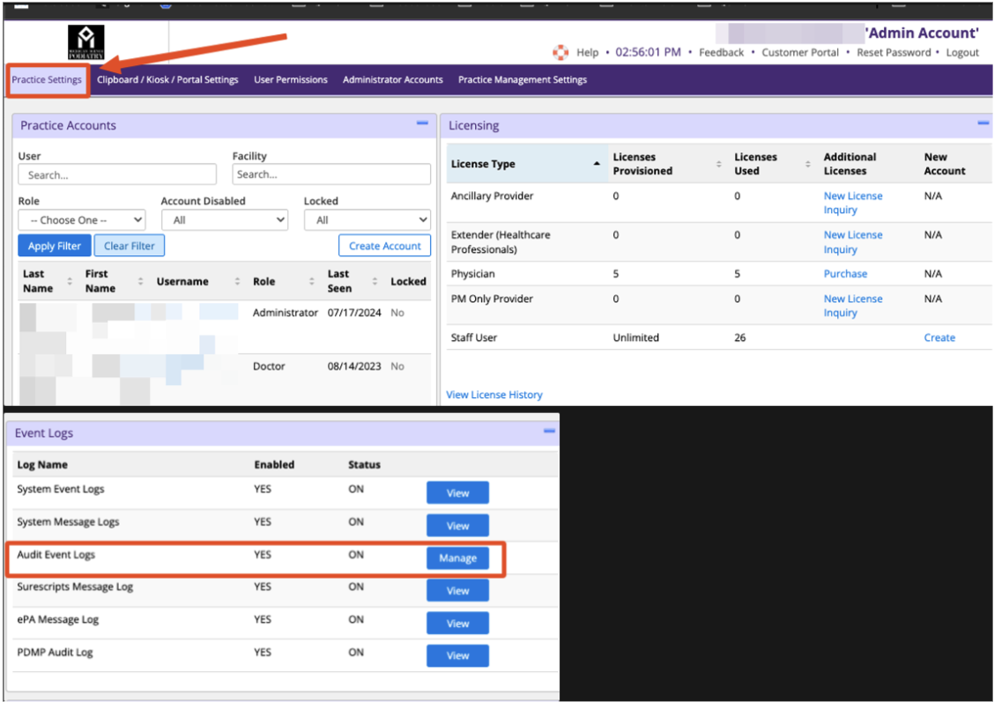Open the Practice Settings tab
This screenshot has height=702, width=994.
pyautogui.click(x=47, y=80)
